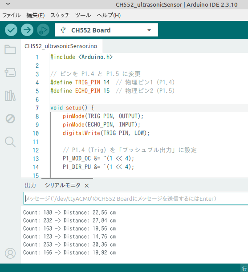
Task: Open the Boards Manager sidebar icon
Action: [10, 73]
